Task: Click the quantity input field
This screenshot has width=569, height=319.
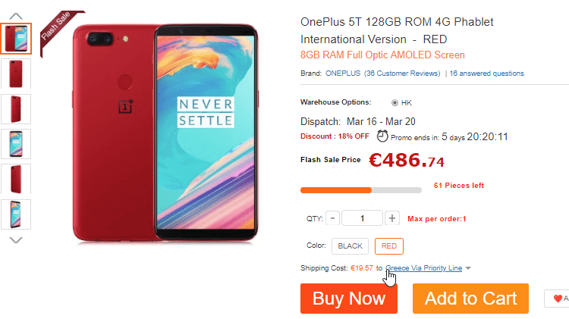Action: (x=362, y=219)
